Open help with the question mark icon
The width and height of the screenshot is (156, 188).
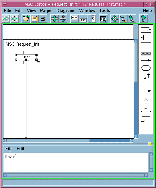(143, 19)
